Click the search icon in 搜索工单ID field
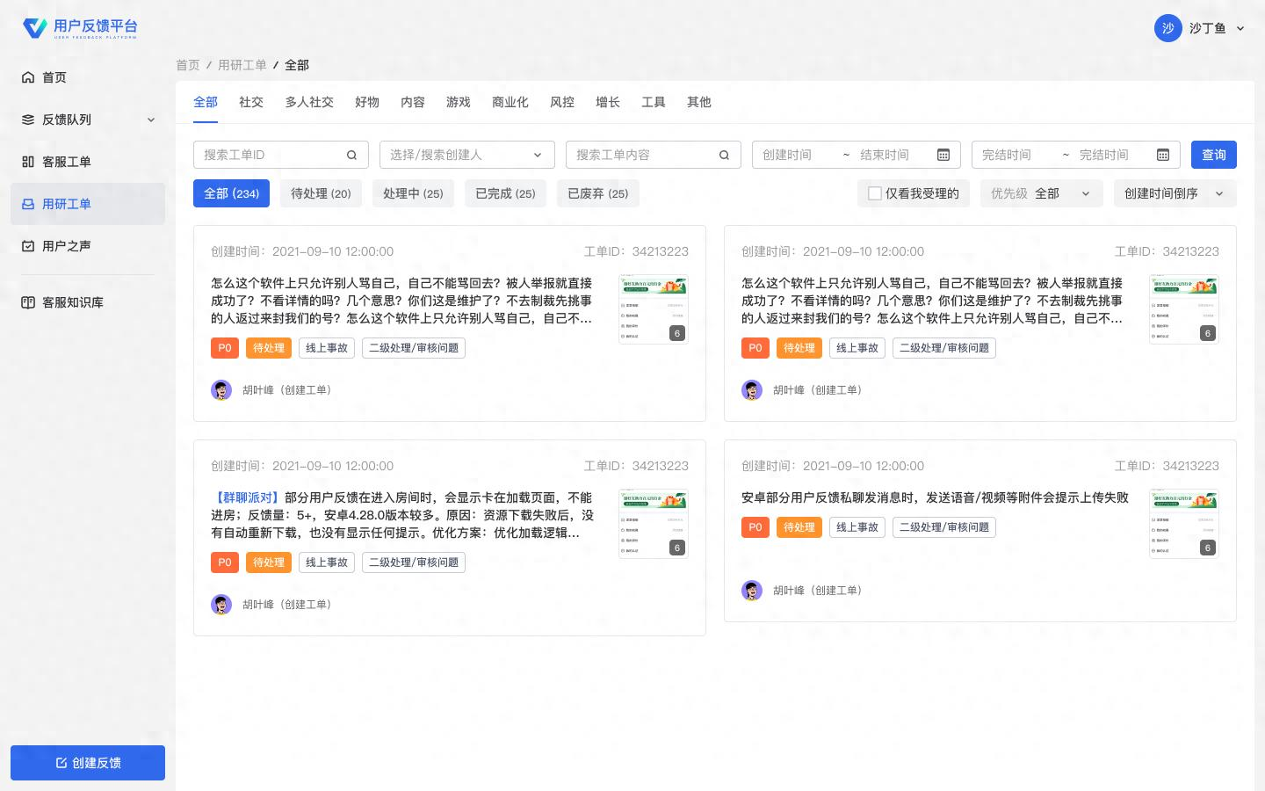This screenshot has height=791, width=1265. (x=351, y=155)
